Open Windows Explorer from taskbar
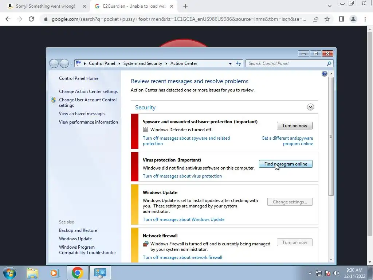Screen dimensions: 373x280 coord(32,273)
